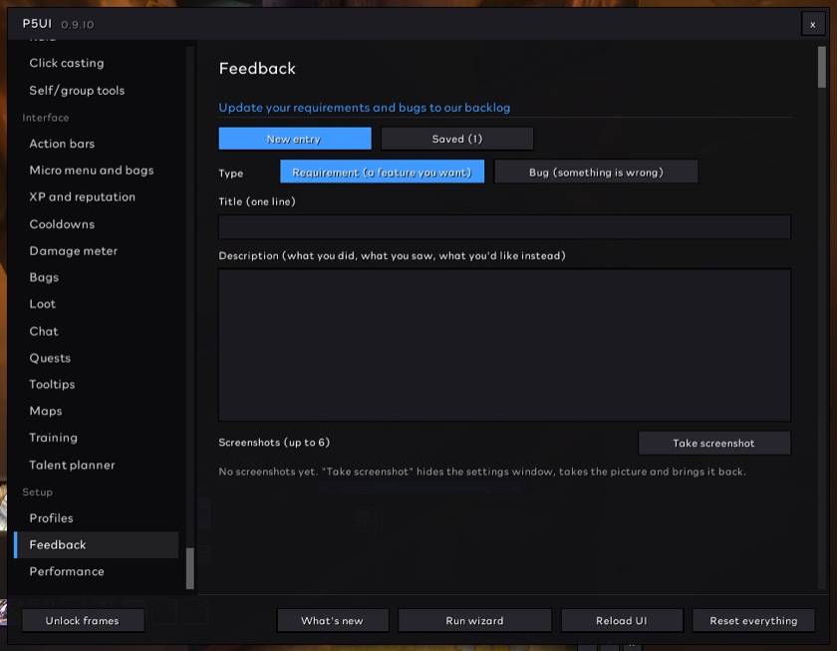Open Chat settings
This screenshot has height=651, width=837.
(x=44, y=331)
